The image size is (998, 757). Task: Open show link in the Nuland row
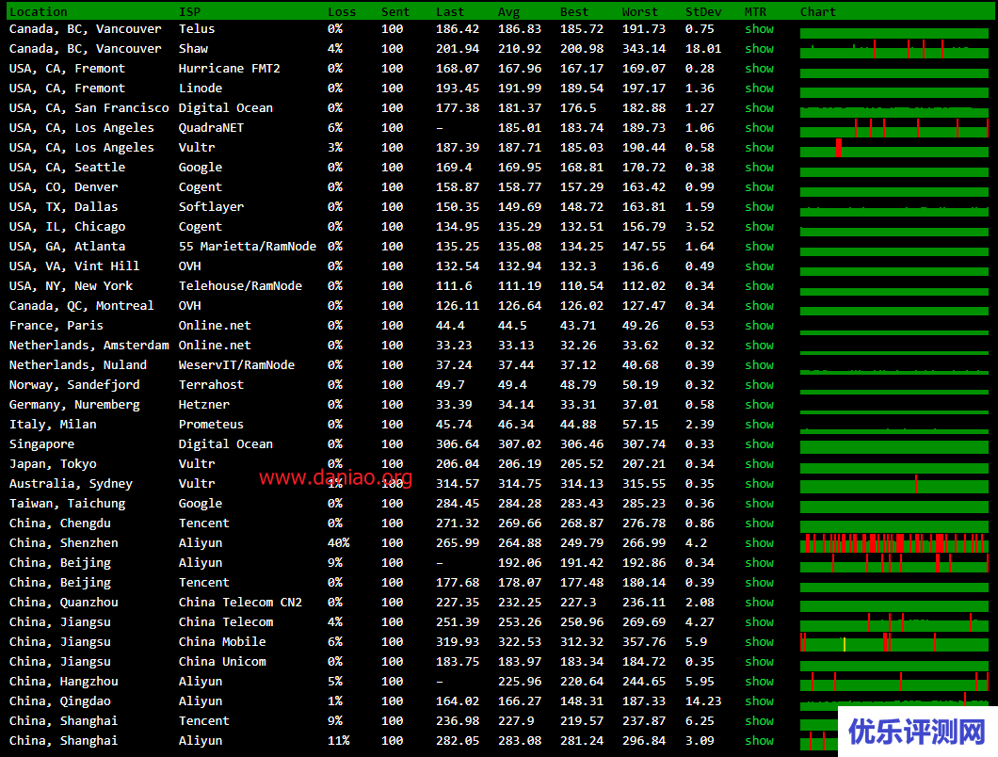tap(759, 364)
